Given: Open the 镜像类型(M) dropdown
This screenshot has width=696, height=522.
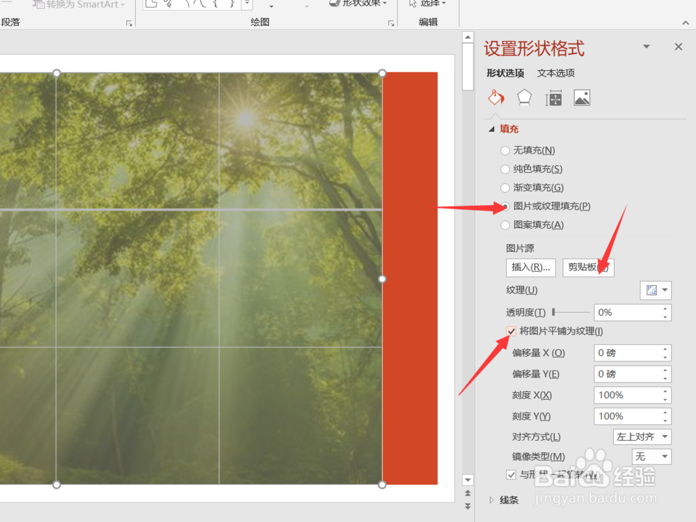Looking at the screenshot, I should pos(651,457).
